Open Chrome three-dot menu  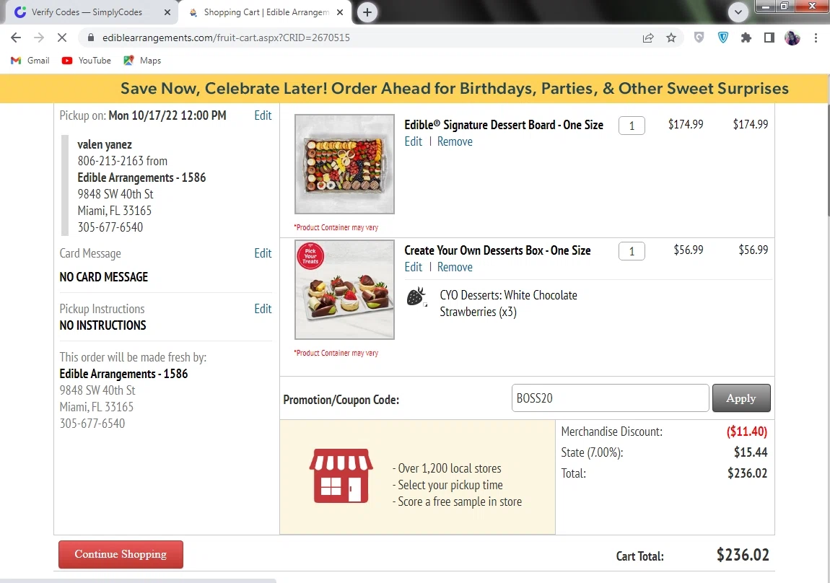pos(816,38)
